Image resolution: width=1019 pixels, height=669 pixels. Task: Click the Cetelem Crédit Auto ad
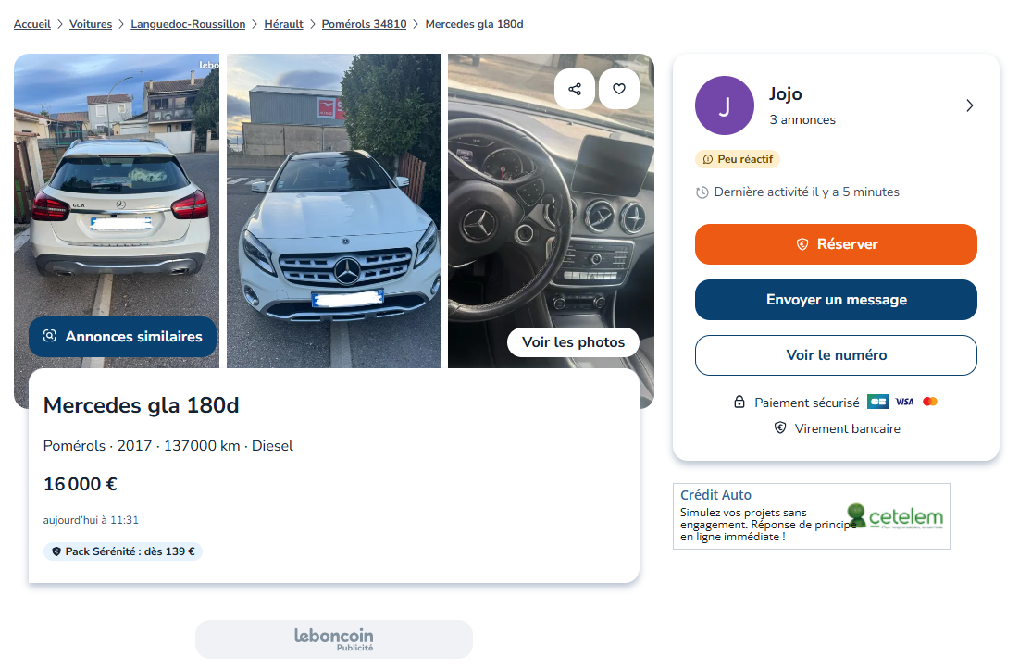coord(811,516)
